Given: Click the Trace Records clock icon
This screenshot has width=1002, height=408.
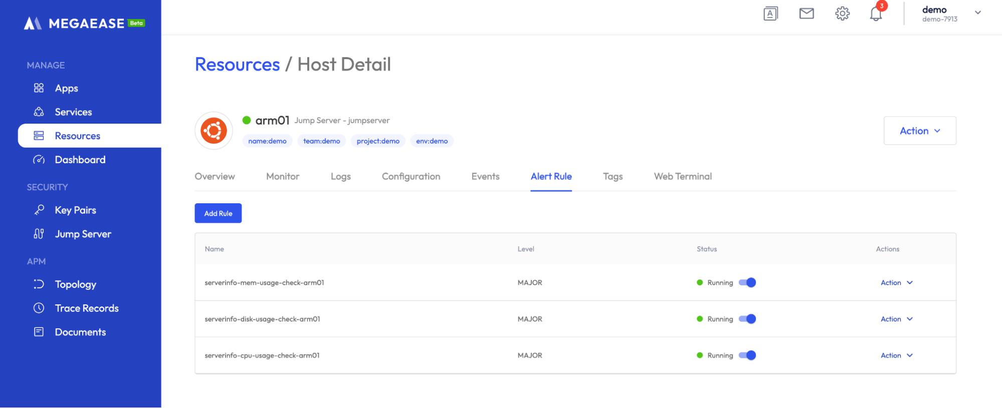Looking at the screenshot, I should [x=39, y=308].
